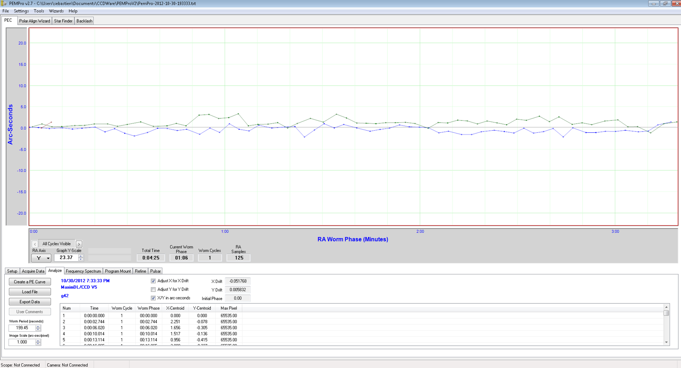Click the data table's scroll up arrow
681x368 pixels.
[x=667, y=307]
